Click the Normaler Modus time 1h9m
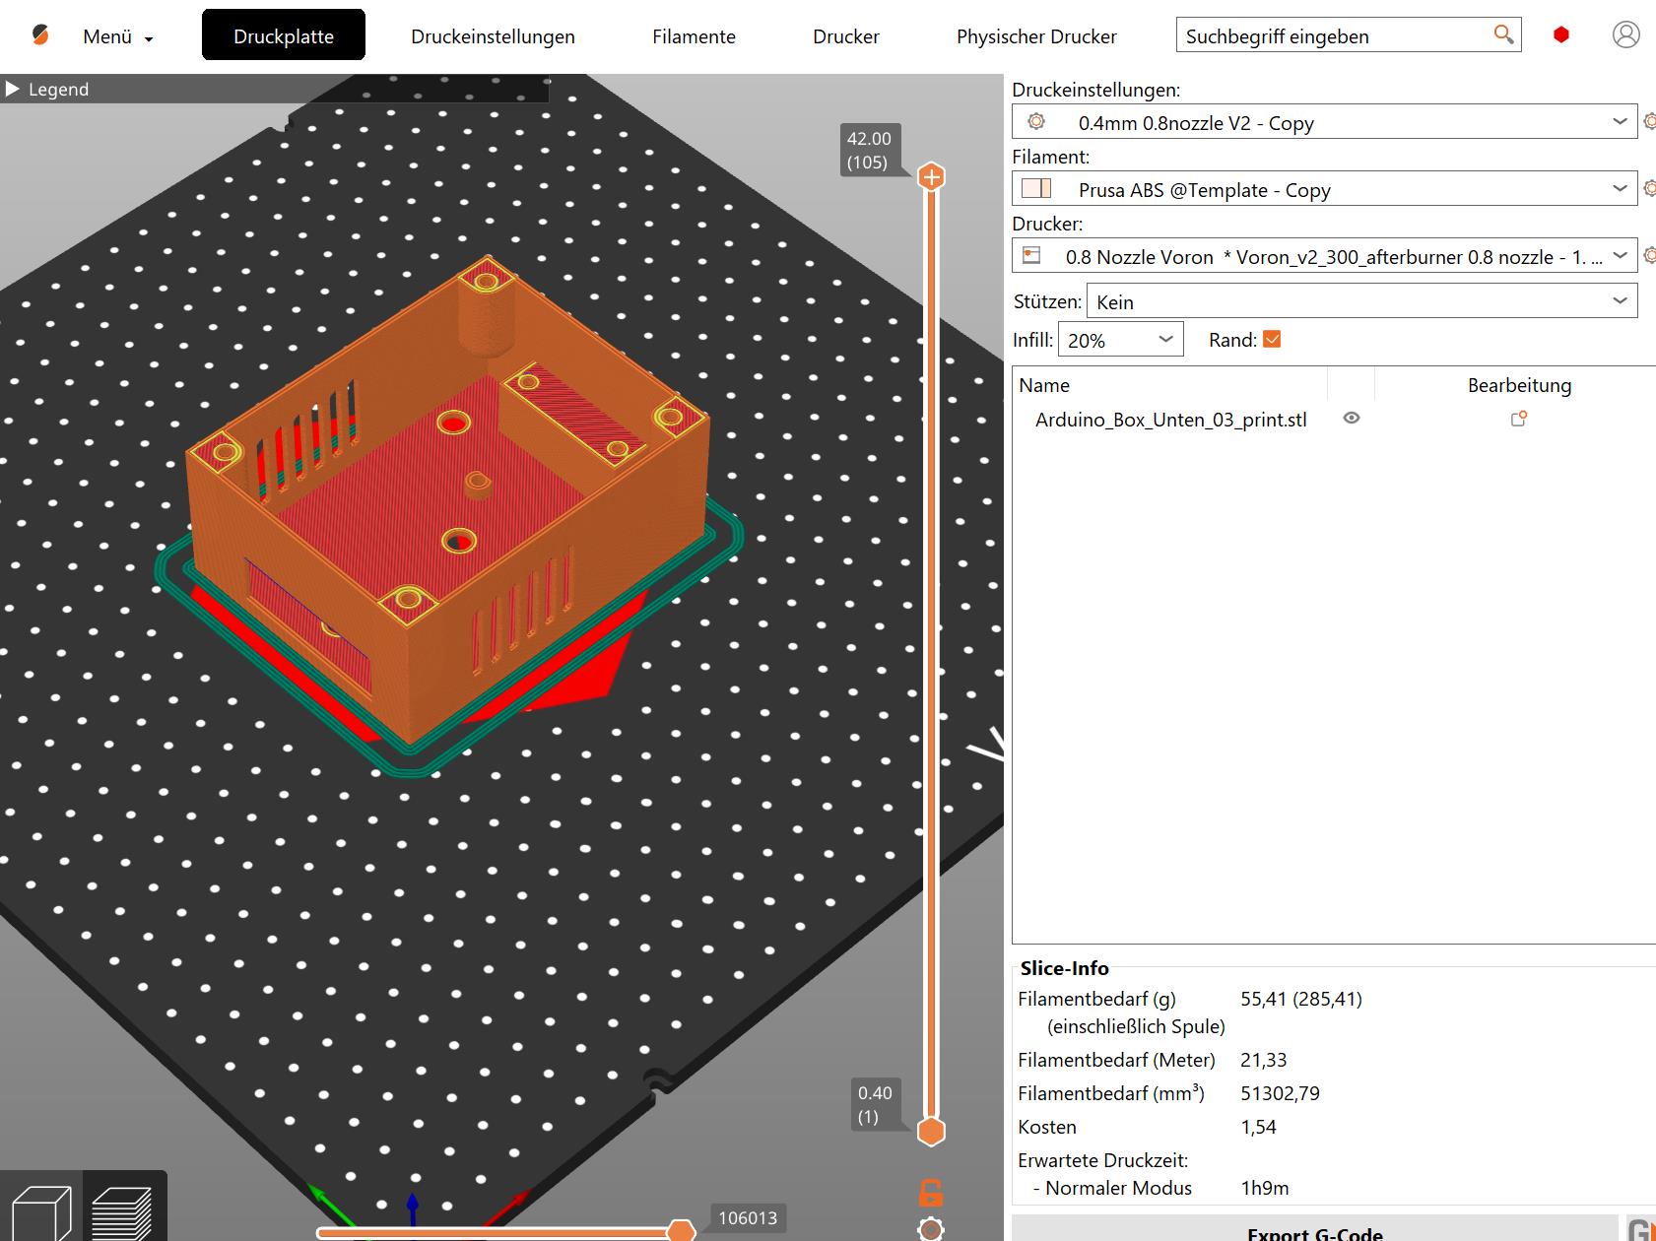Screen dimensions: 1656x1241 pyautogui.click(x=1265, y=1188)
